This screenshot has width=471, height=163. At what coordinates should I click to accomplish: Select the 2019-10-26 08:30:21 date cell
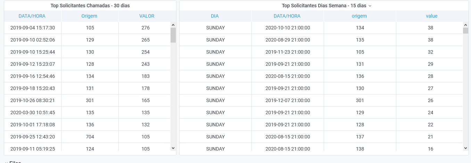click(x=33, y=100)
